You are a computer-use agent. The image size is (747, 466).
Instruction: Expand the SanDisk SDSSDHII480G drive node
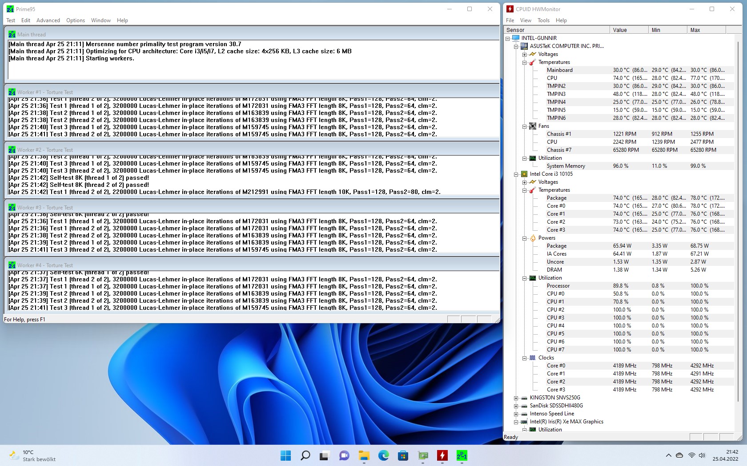[x=516, y=406]
